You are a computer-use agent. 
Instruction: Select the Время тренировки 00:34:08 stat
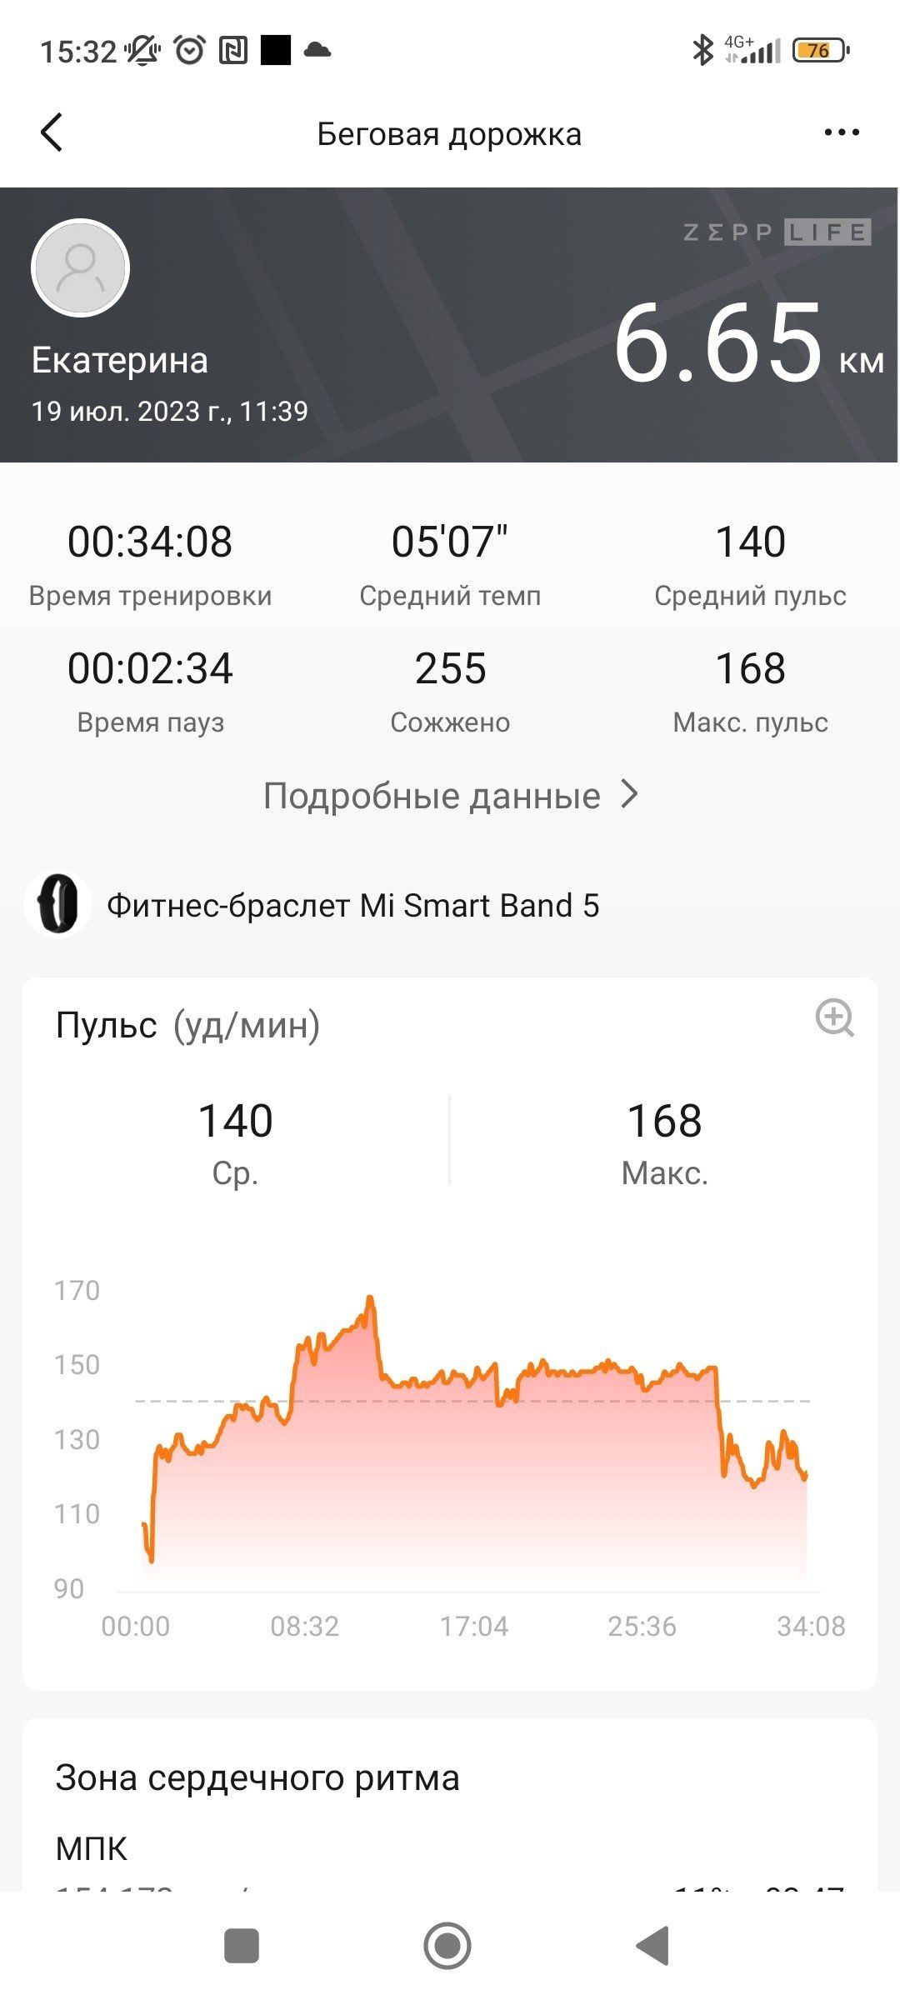pos(150,564)
